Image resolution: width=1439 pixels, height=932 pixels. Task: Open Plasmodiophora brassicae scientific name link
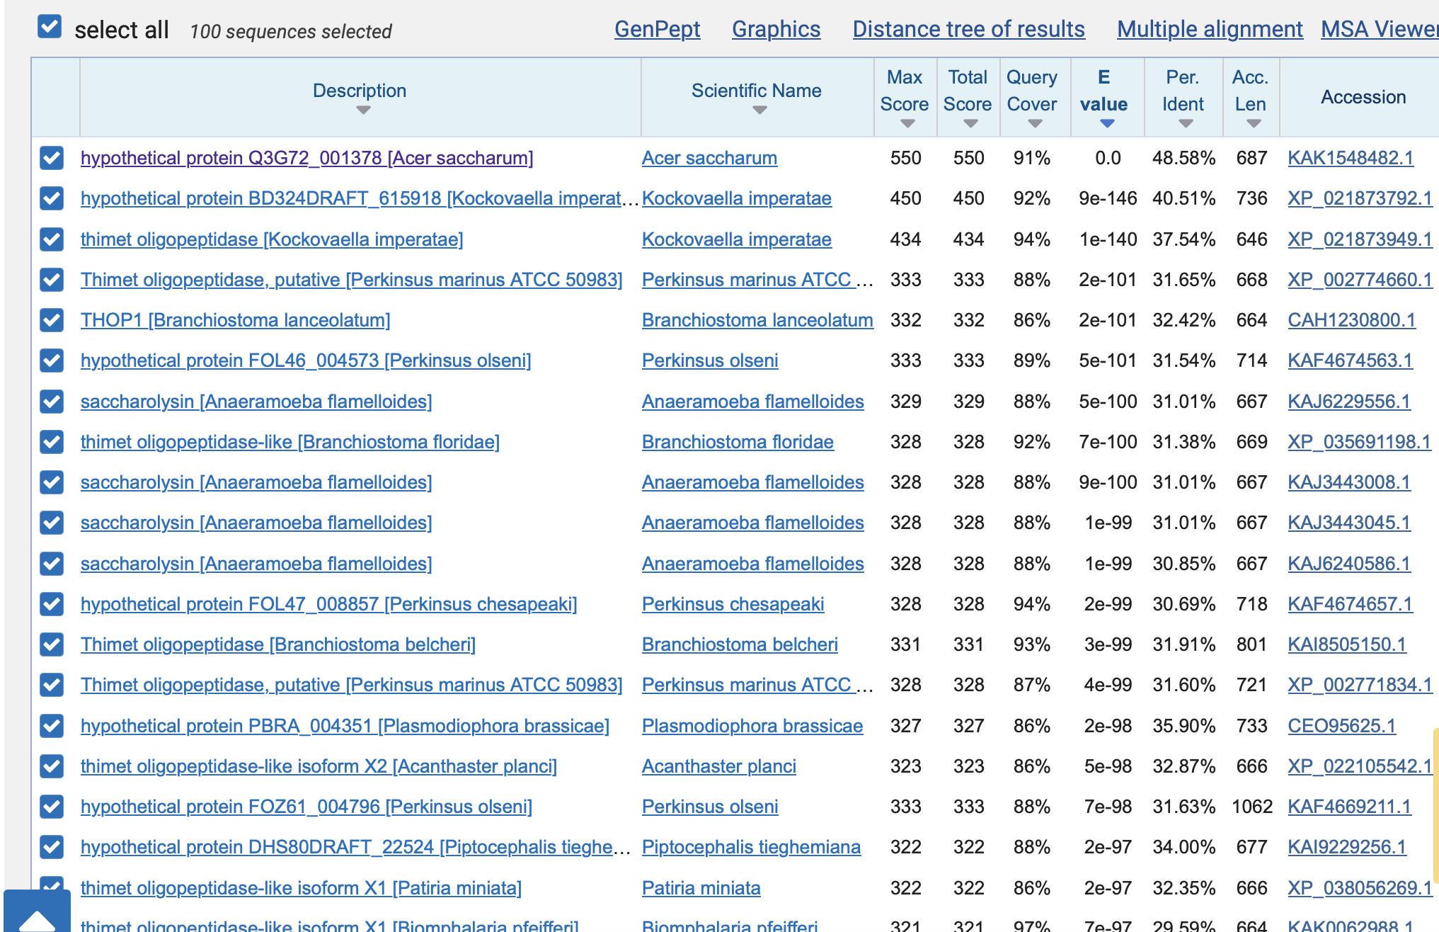click(x=752, y=726)
